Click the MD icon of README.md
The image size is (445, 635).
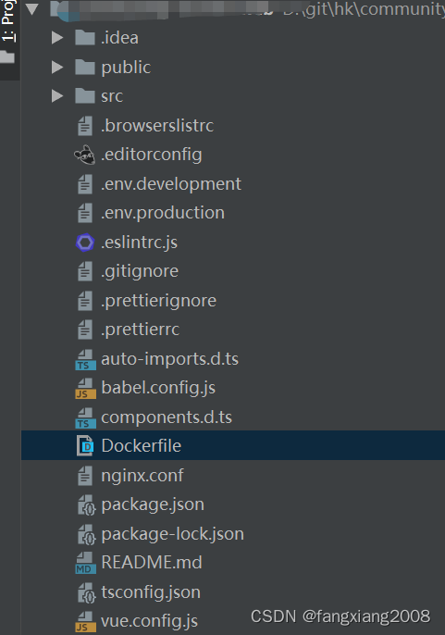[85, 563]
